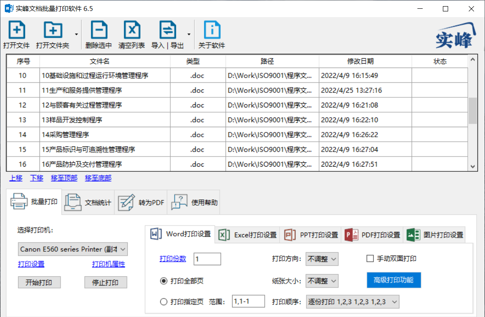This screenshot has width=485, height=317.
Task: Select the Excel打印设置 tab
Action: [x=248, y=235]
